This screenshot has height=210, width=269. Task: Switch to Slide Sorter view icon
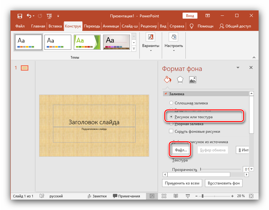[x=164, y=196]
